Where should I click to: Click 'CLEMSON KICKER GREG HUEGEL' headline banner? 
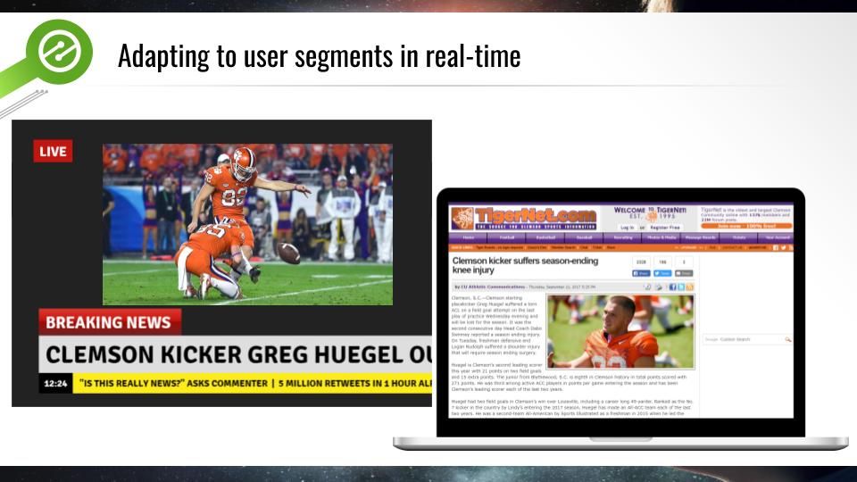(235, 354)
